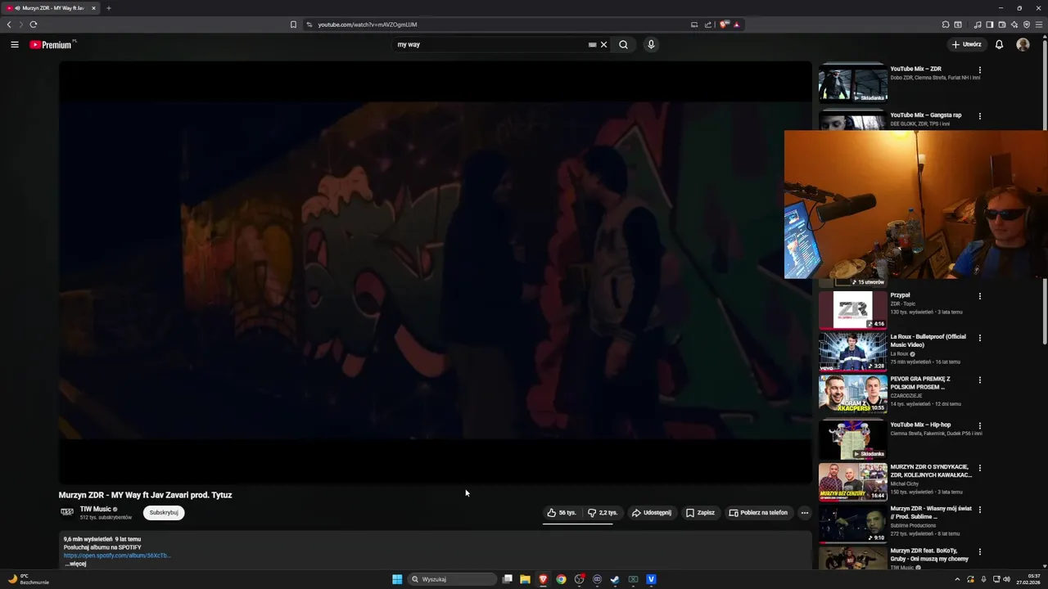Click the address bar URL

pyautogui.click(x=368, y=25)
